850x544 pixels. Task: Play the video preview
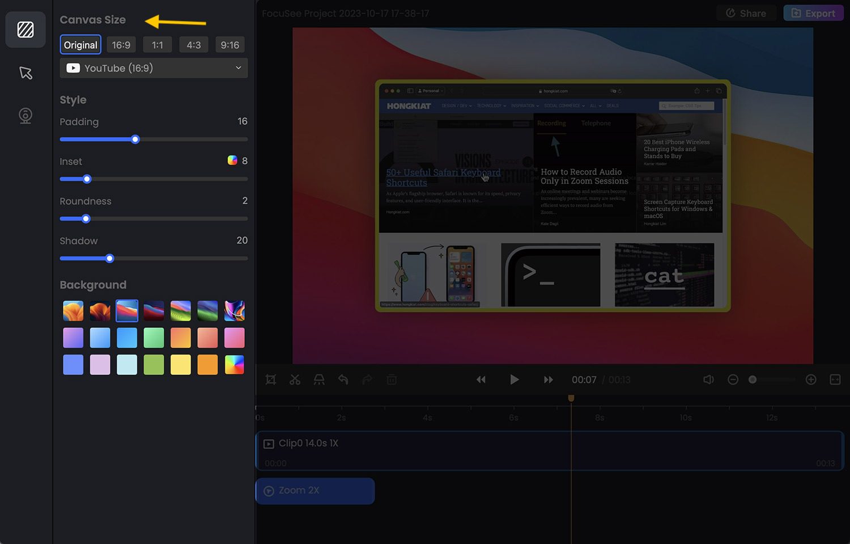pyautogui.click(x=514, y=379)
